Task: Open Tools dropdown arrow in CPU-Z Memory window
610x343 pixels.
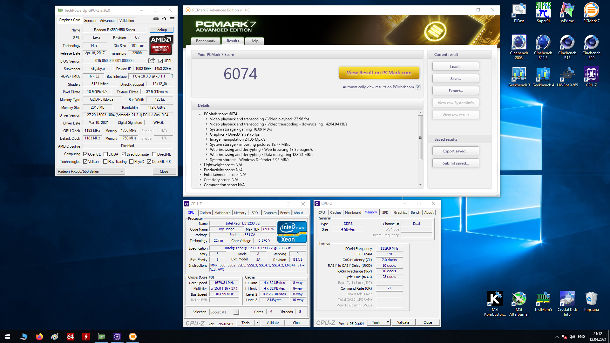Action: (x=388, y=322)
